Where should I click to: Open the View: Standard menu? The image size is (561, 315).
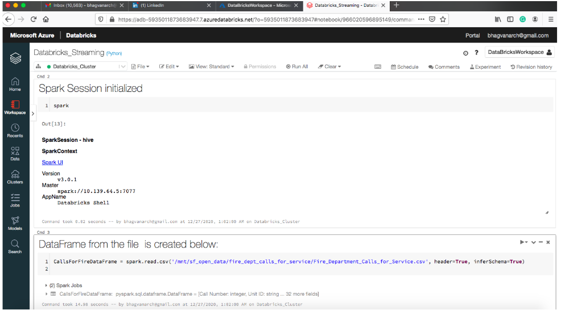pos(212,66)
